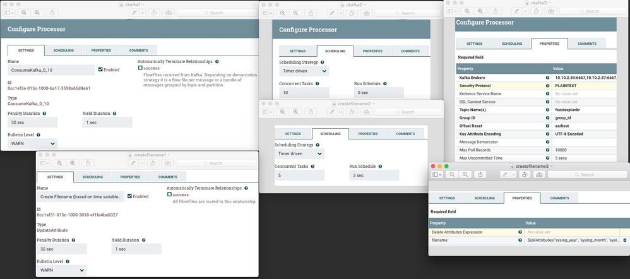Image resolution: width=630 pixels, height=279 pixels.
Task: Zoom in on createfilename2 window
Action: (x=295, y=112)
